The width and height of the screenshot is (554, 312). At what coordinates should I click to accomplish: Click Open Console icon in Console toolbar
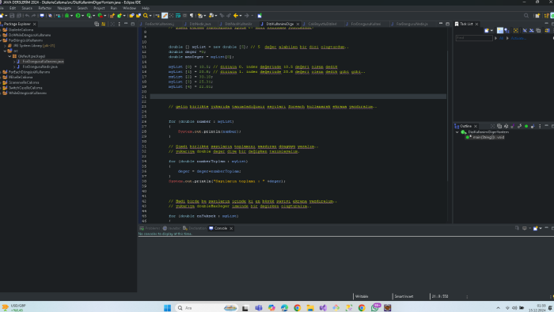[536, 228]
